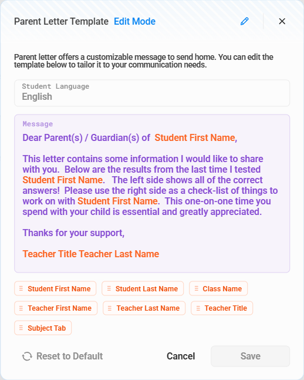This screenshot has width=304, height=380.
Task: Click inside the Message text area
Action: coord(152,194)
